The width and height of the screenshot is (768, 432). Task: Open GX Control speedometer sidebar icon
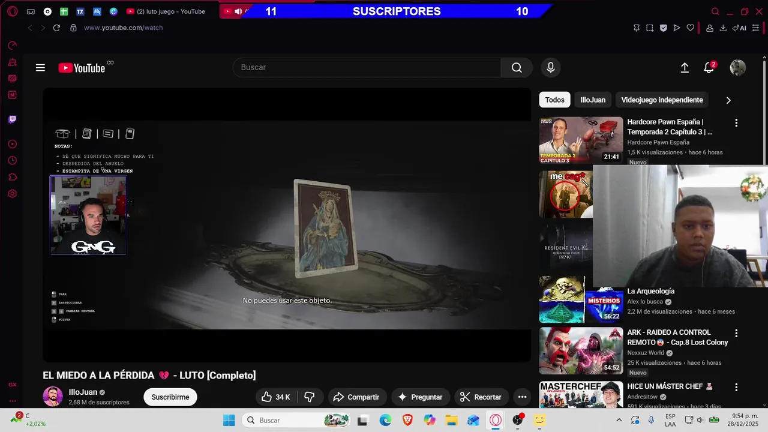pyautogui.click(x=13, y=45)
